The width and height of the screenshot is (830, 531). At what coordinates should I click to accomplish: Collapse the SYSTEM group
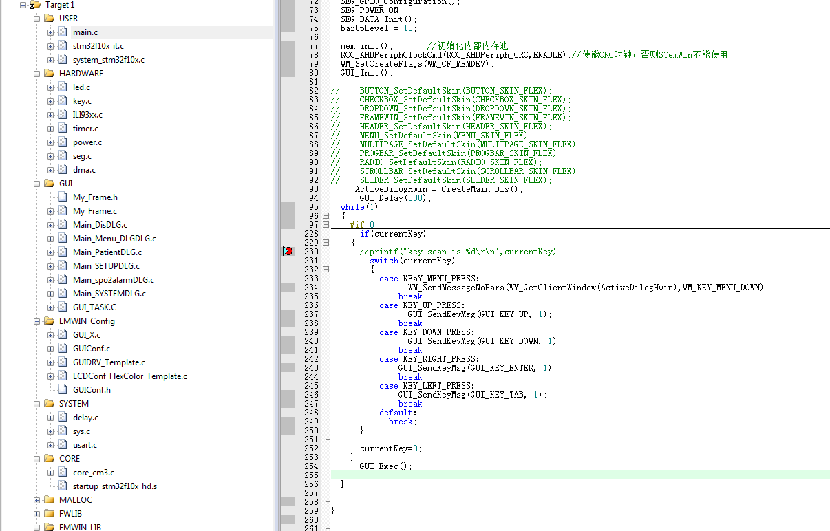click(37, 404)
